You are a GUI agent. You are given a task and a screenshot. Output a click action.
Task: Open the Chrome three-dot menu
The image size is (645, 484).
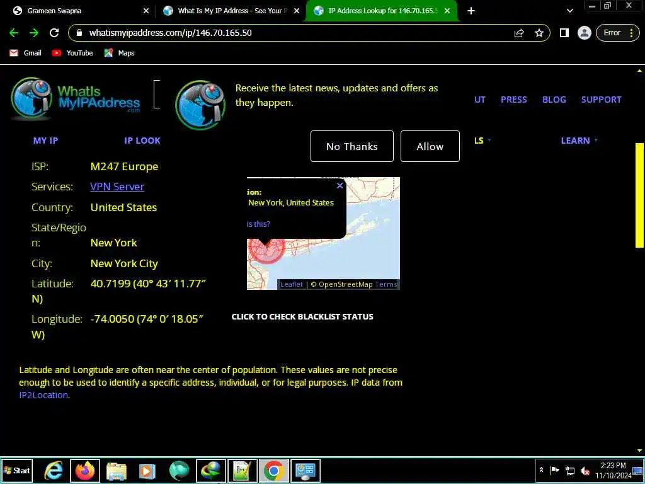(631, 33)
